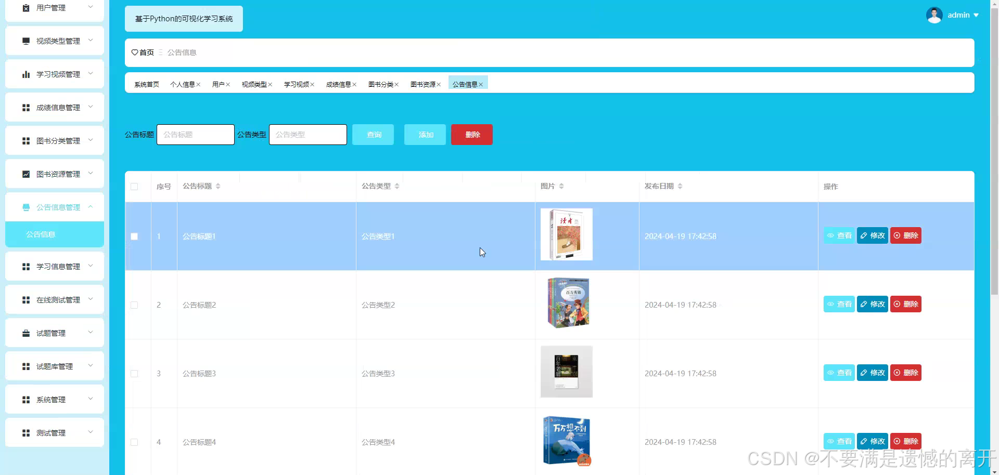This screenshot has width=999, height=475.
Task: Click the book cover thumbnail in row 1
Action: pyautogui.click(x=566, y=234)
